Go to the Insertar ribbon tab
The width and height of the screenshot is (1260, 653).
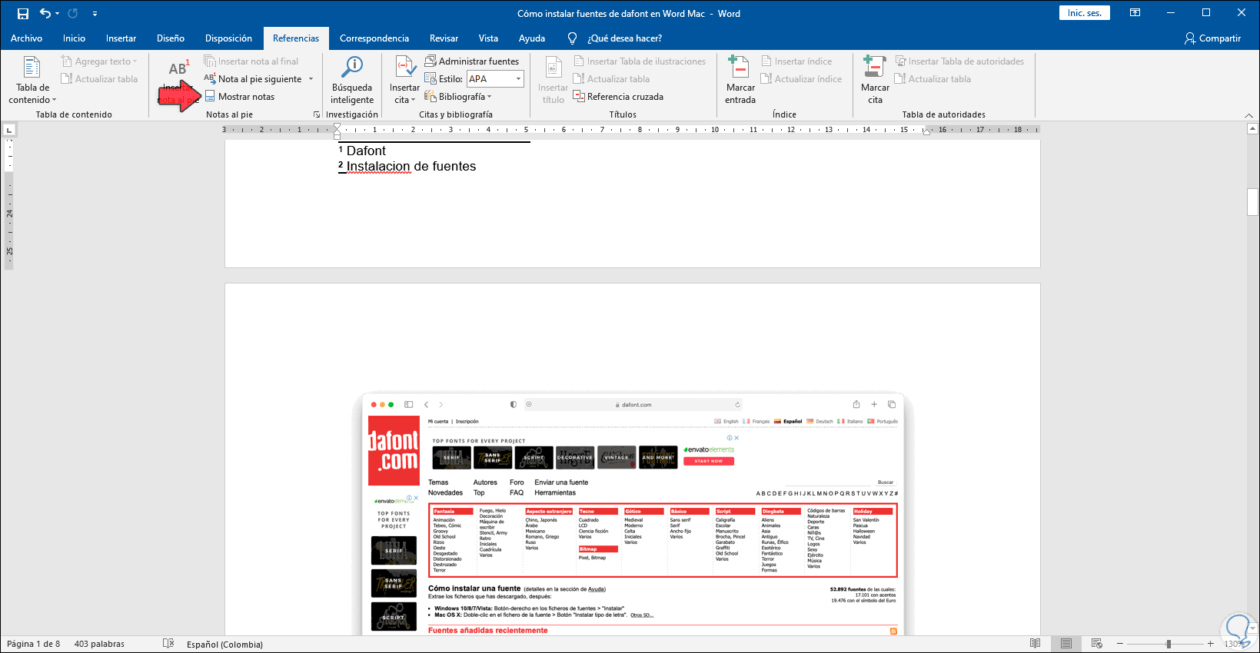click(121, 38)
